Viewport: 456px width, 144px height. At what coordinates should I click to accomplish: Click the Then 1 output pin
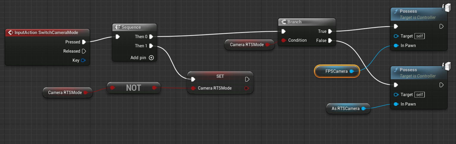[x=151, y=46]
